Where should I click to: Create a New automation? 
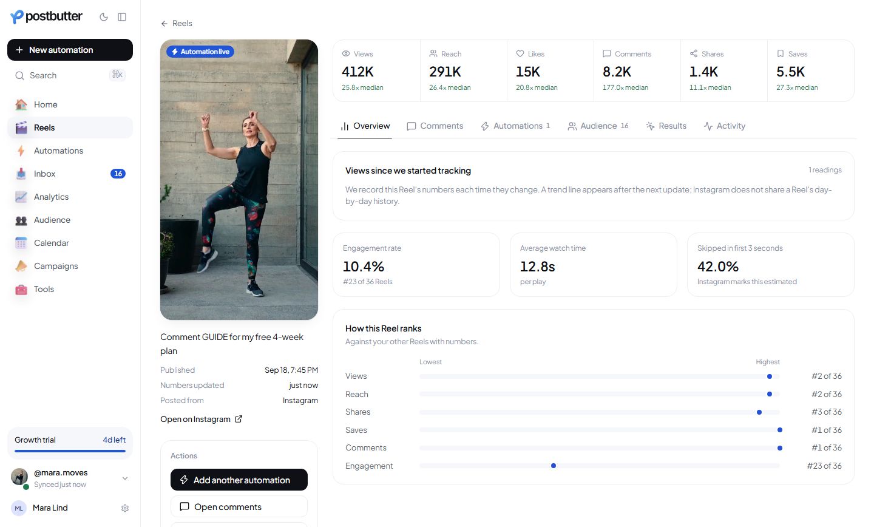[70, 50]
